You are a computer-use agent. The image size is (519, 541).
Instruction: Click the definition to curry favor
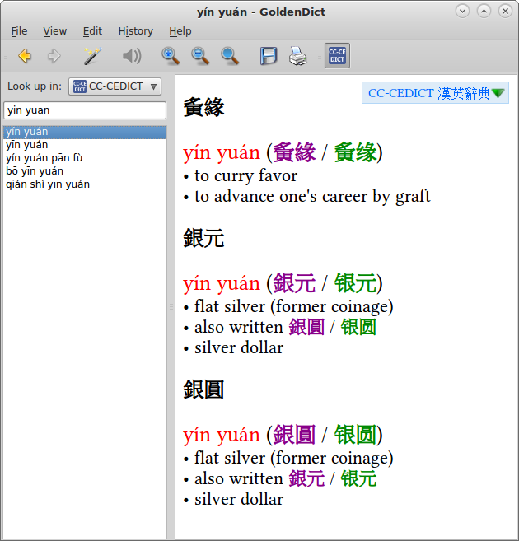pyautogui.click(x=245, y=175)
